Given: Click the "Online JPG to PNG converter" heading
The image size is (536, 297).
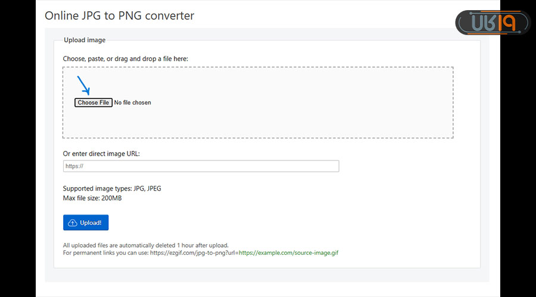Looking at the screenshot, I should pyautogui.click(x=119, y=15).
